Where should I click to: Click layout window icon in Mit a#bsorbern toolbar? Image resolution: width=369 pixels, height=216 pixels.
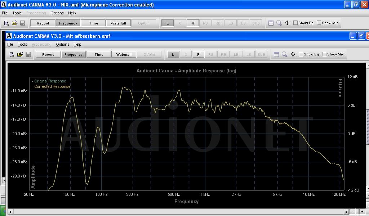tap(276, 54)
